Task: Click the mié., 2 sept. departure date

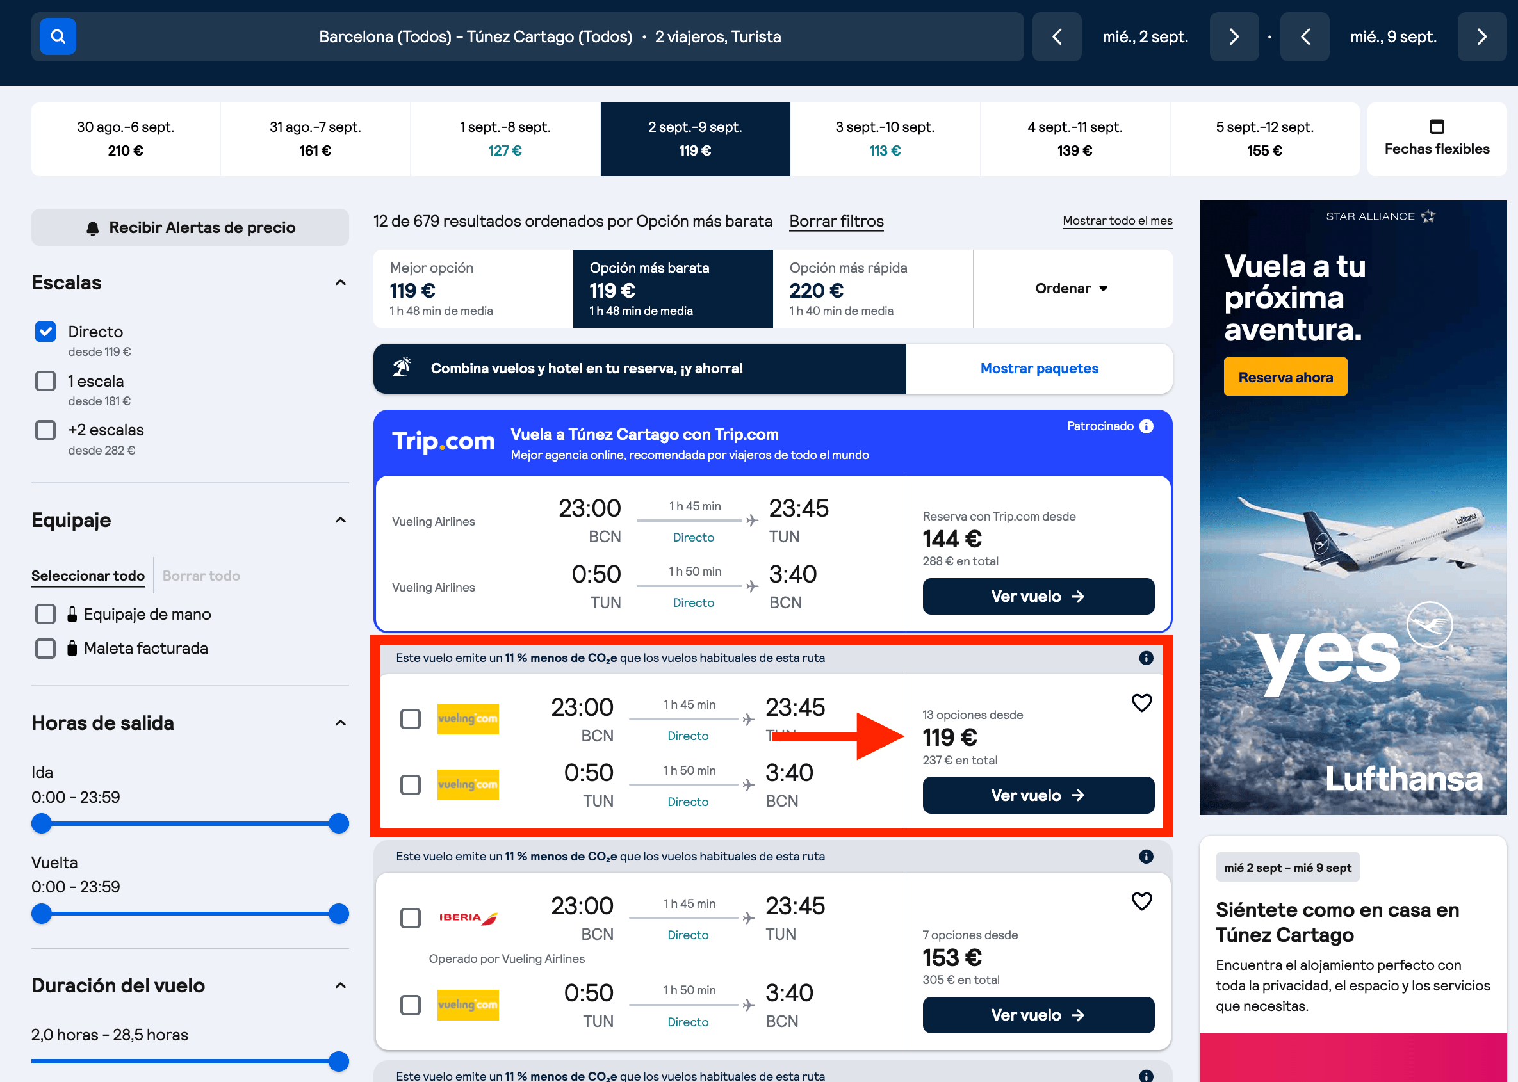Action: click(x=1145, y=36)
